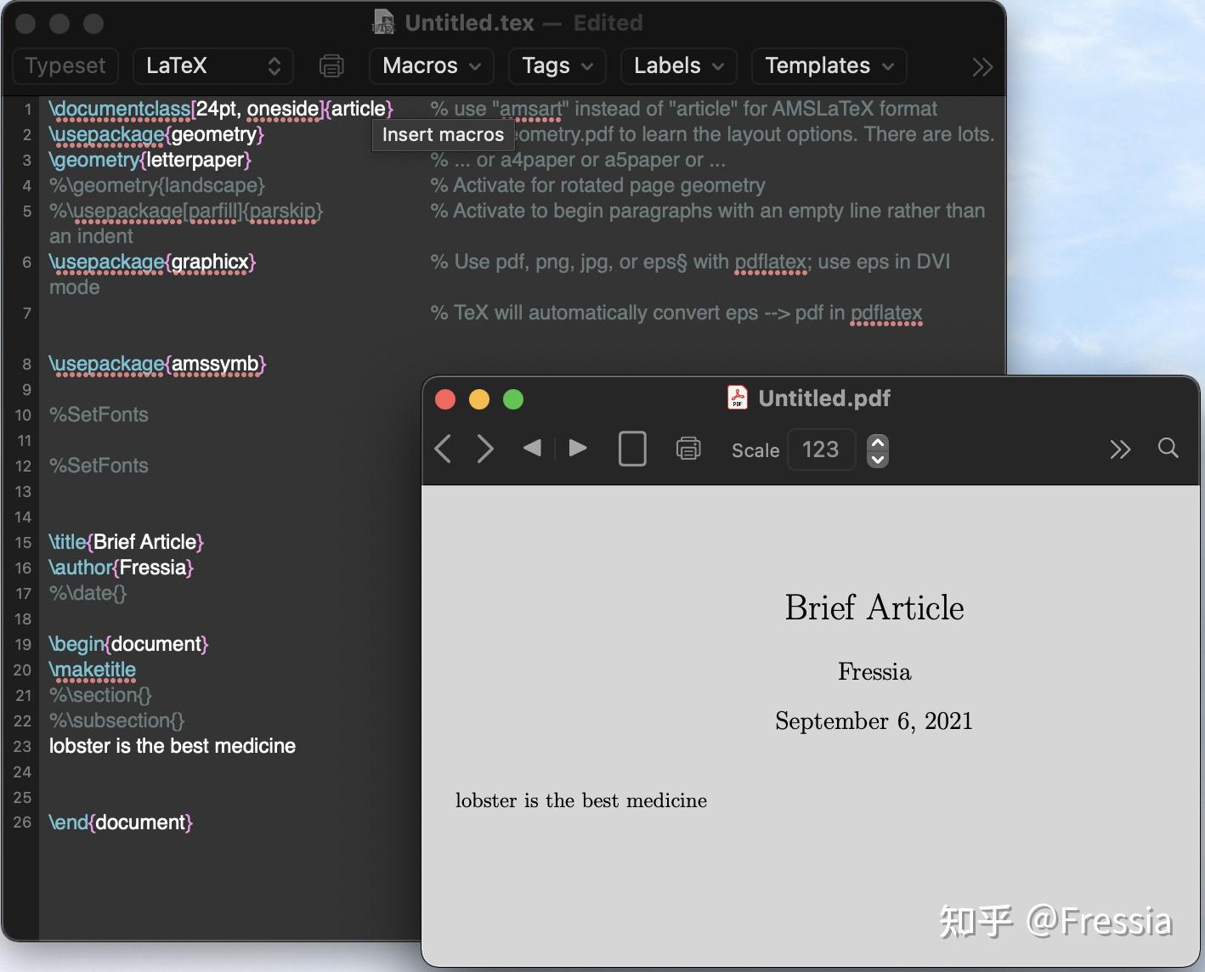The image size is (1205, 972).
Task: Go back using PDF viewer's back arrow
Action: 442,449
